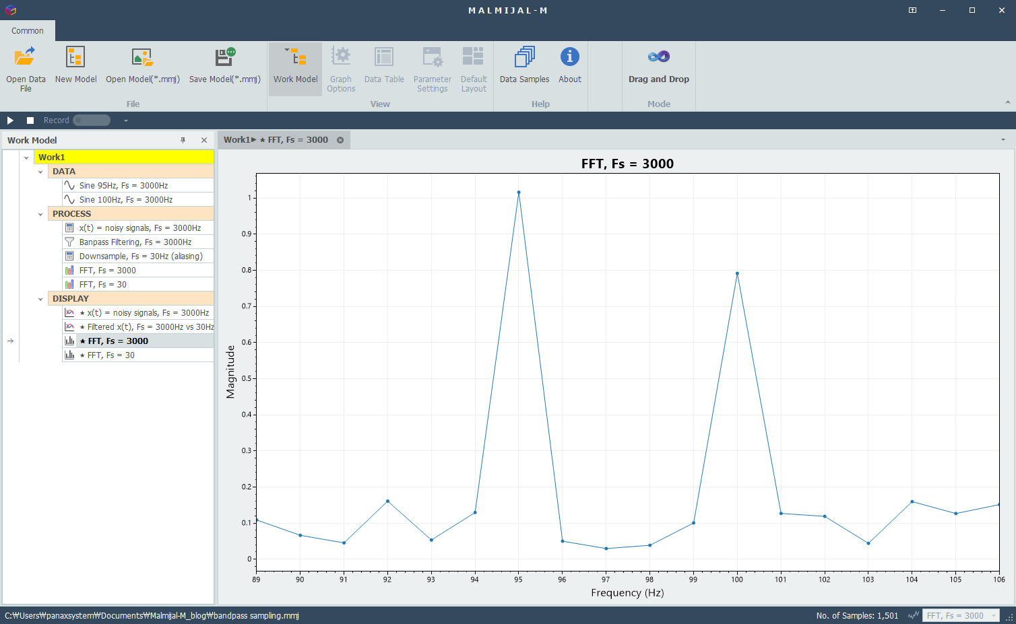Toggle the Record switch
1016x624 pixels.
pyautogui.click(x=92, y=120)
